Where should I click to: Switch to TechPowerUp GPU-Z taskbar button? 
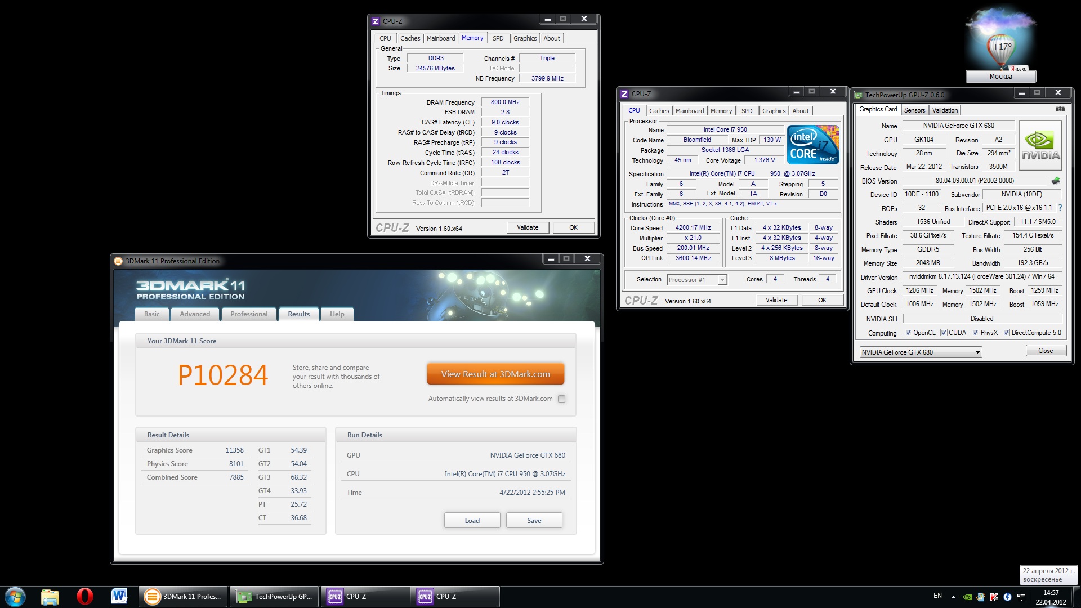coord(274,597)
